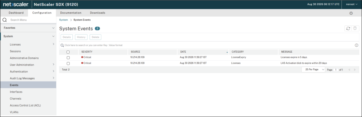Open the settings gear icon
This screenshot has height=117, width=362.
(351, 13)
